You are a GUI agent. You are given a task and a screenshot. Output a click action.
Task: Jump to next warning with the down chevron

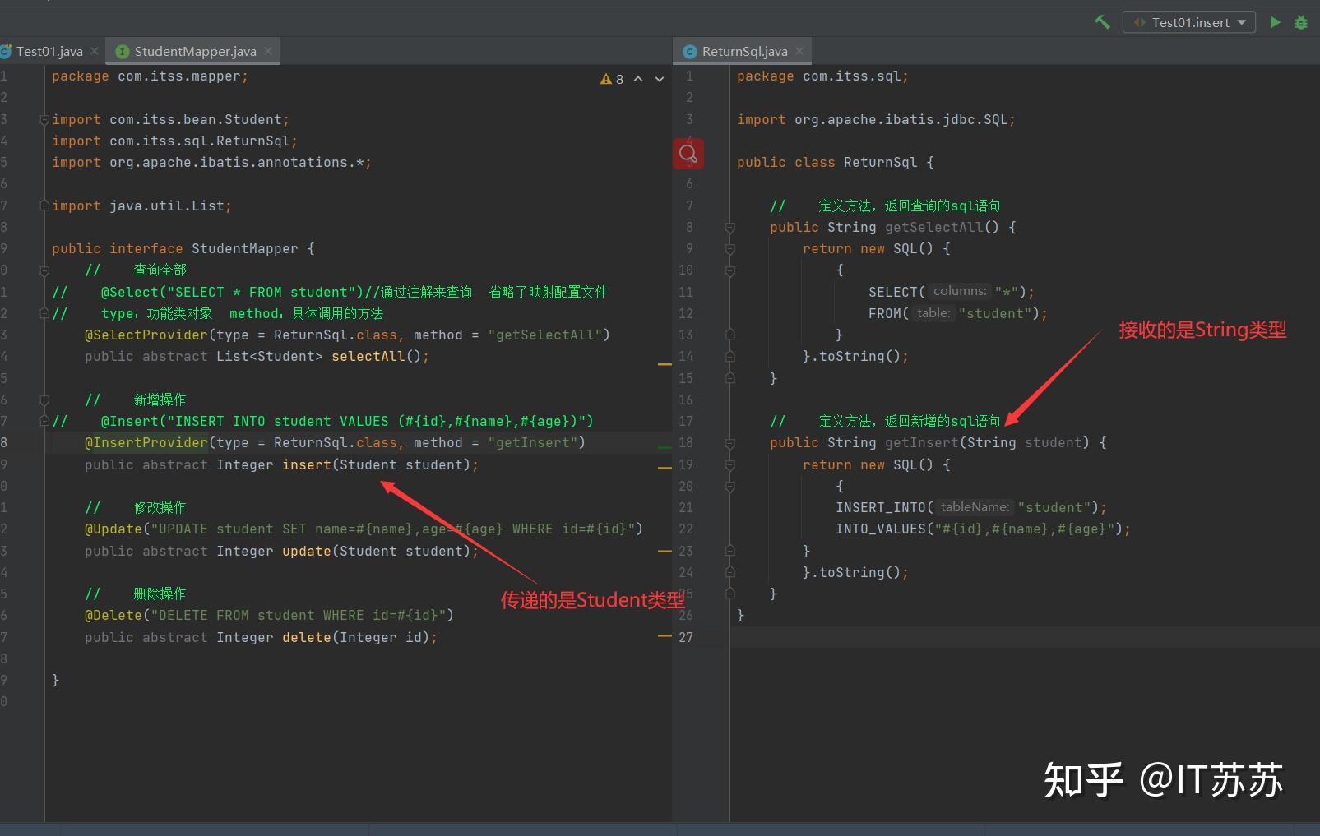point(658,79)
